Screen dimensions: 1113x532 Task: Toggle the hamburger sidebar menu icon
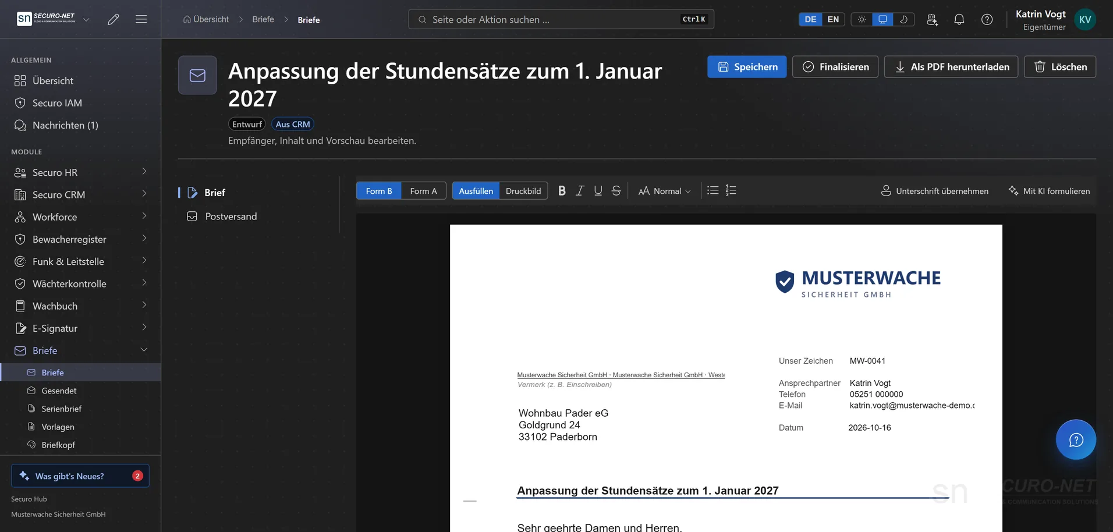pyautogui.click(x=141, y=19)
